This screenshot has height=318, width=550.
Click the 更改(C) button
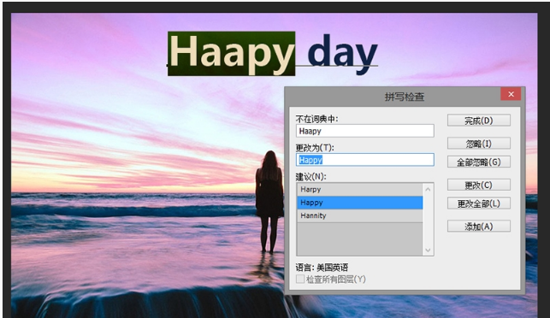[479, 185]
